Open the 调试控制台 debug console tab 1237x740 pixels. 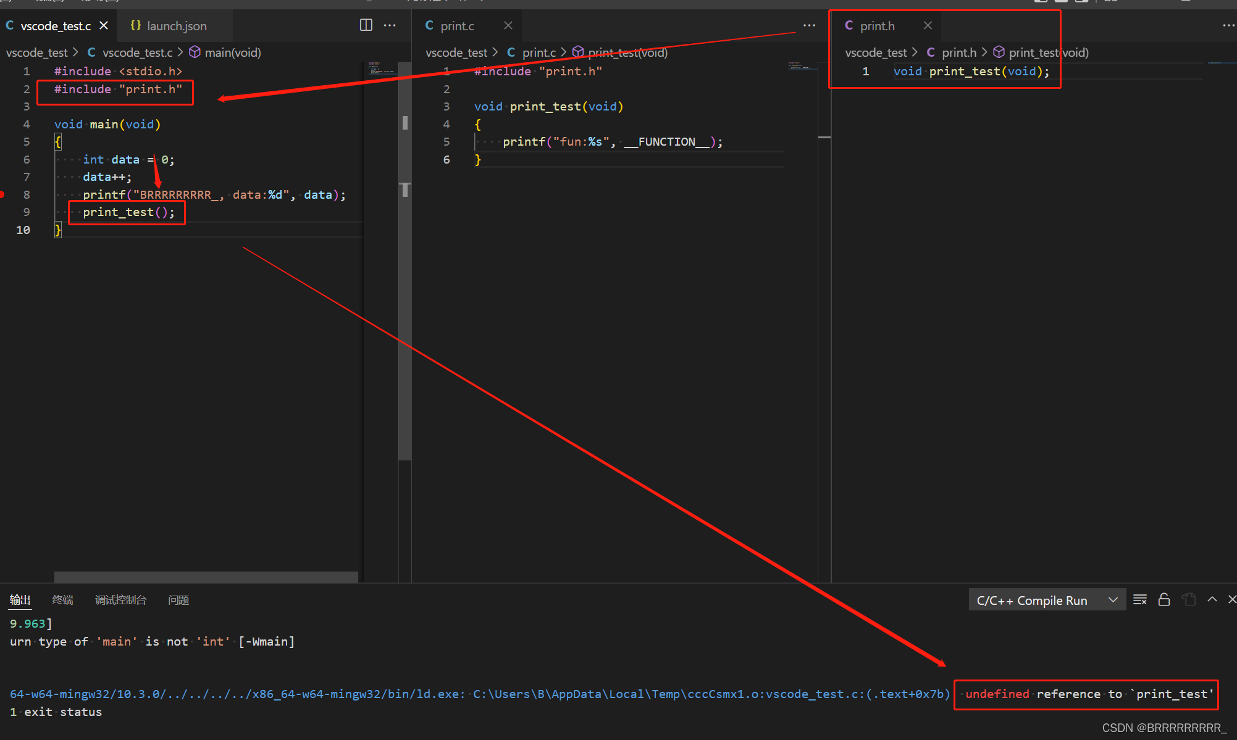pos(120,600)
